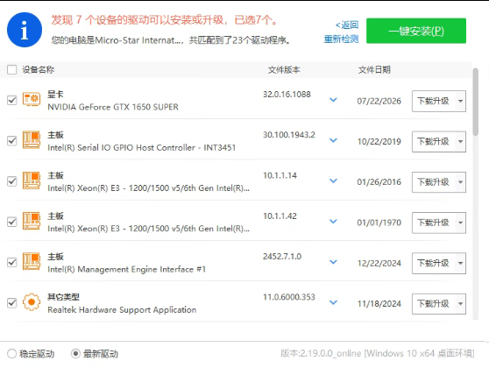This screenshot has height=368, width=489.
Task: Click the vertical scrollbar thumb of driver list
Action: tap(475, 102)
